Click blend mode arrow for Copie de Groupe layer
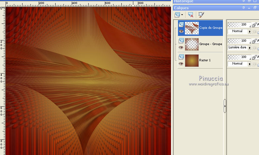259x155 pixels. click(250, 31)
